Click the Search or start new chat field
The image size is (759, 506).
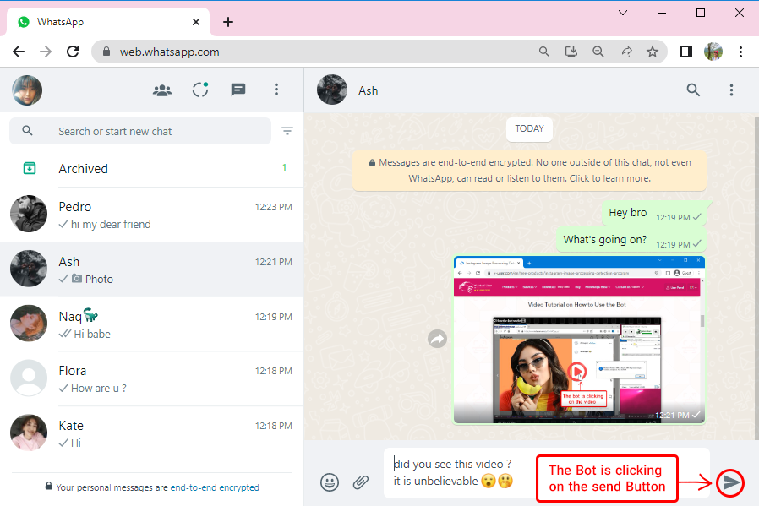pos(140,131)
